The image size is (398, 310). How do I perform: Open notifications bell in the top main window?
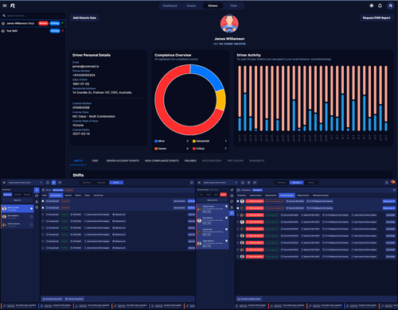[x=380, y=6]
